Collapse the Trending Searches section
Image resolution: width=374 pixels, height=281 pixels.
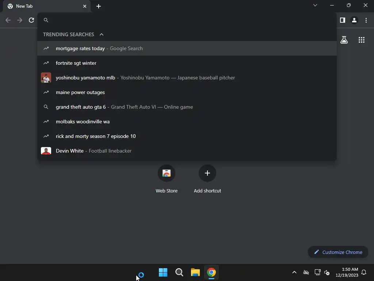click(x=102, y=35)
